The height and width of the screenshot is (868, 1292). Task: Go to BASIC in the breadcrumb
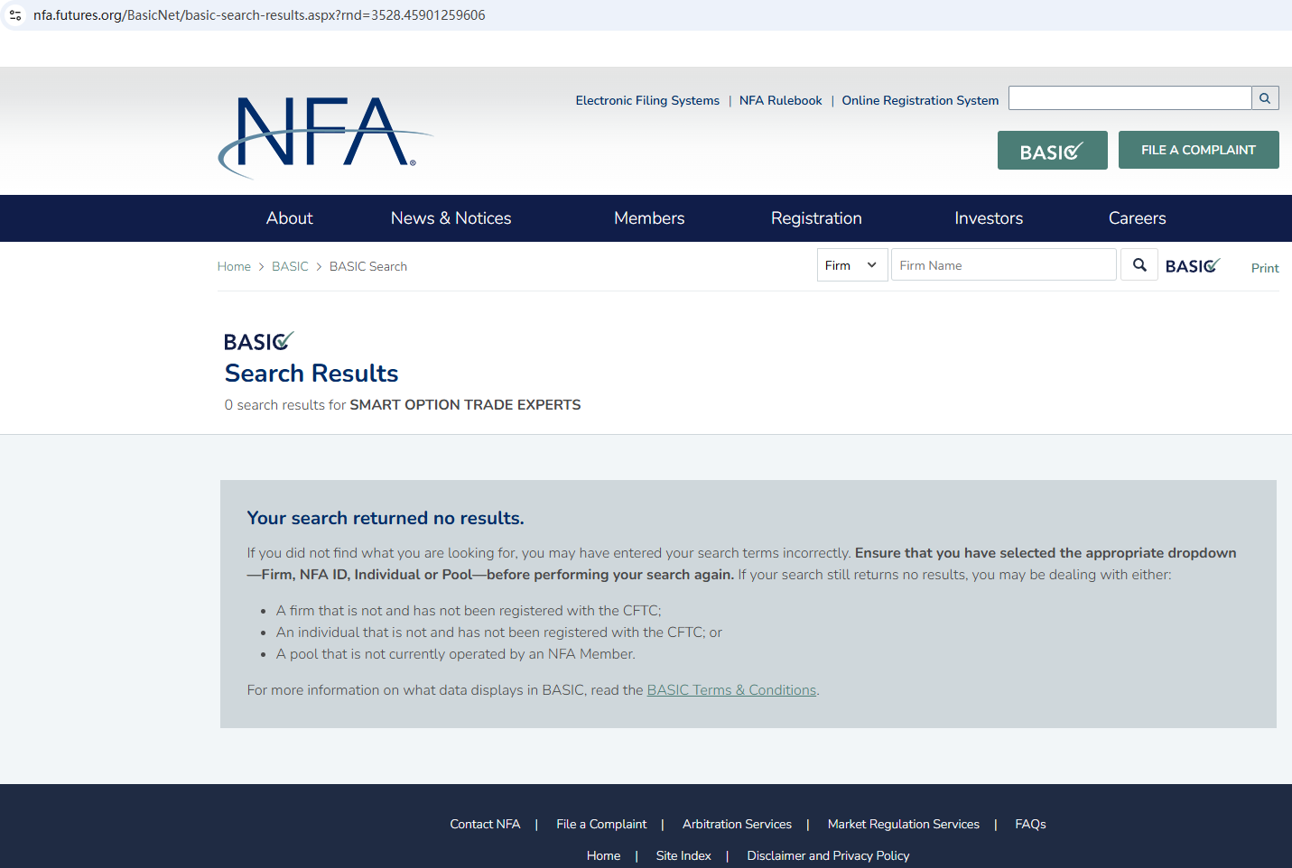tap(290, 266)
